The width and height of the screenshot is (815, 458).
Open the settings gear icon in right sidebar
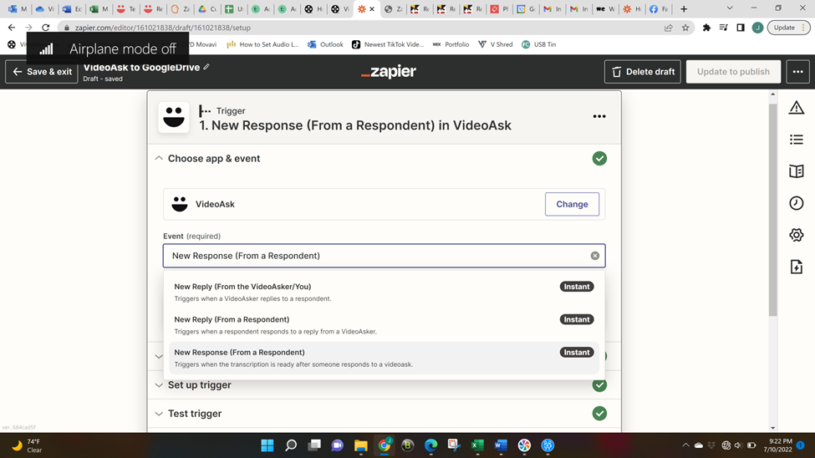coord(797,235)
